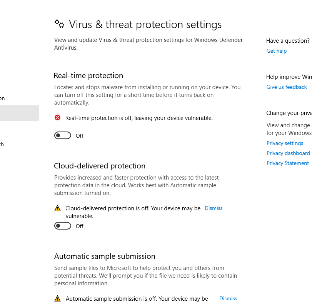Select the highlighted item in the left sidebar
Screen dimensions: 312x303
(x=19, y=113)
